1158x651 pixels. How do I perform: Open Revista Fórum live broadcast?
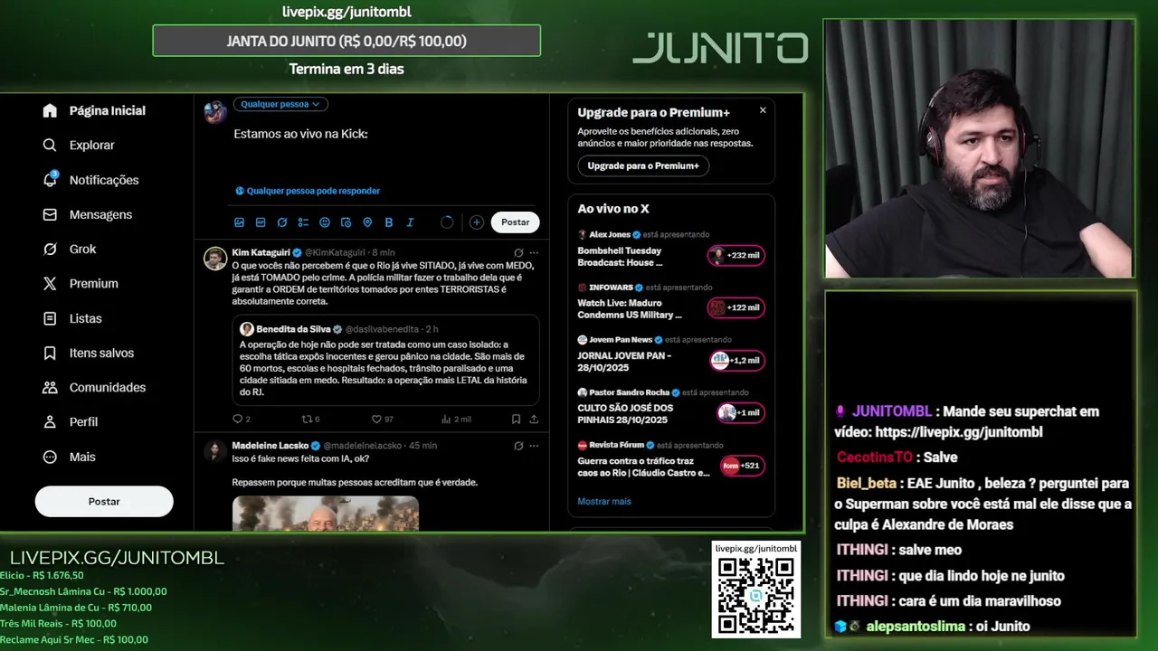click(x=671, y=459)
